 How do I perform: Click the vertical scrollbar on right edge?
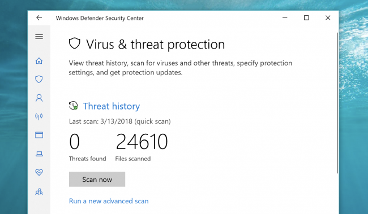[x=337, y=103]
